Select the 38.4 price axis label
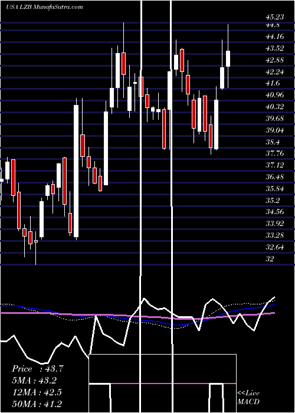 pos(273,142)
